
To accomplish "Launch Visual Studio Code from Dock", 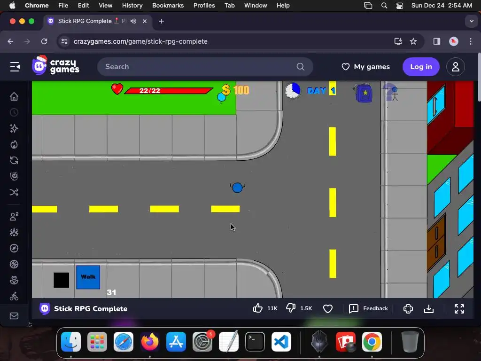I will click(x=281, y=342).
